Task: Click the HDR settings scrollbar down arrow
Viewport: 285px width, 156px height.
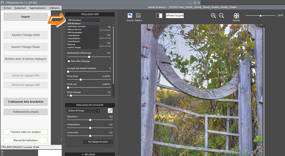Action: tap(113, 97)
